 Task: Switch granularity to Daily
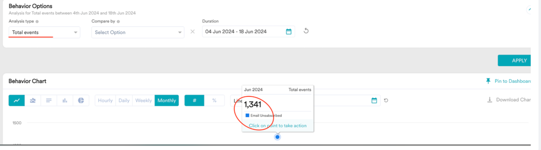(124, 100)
